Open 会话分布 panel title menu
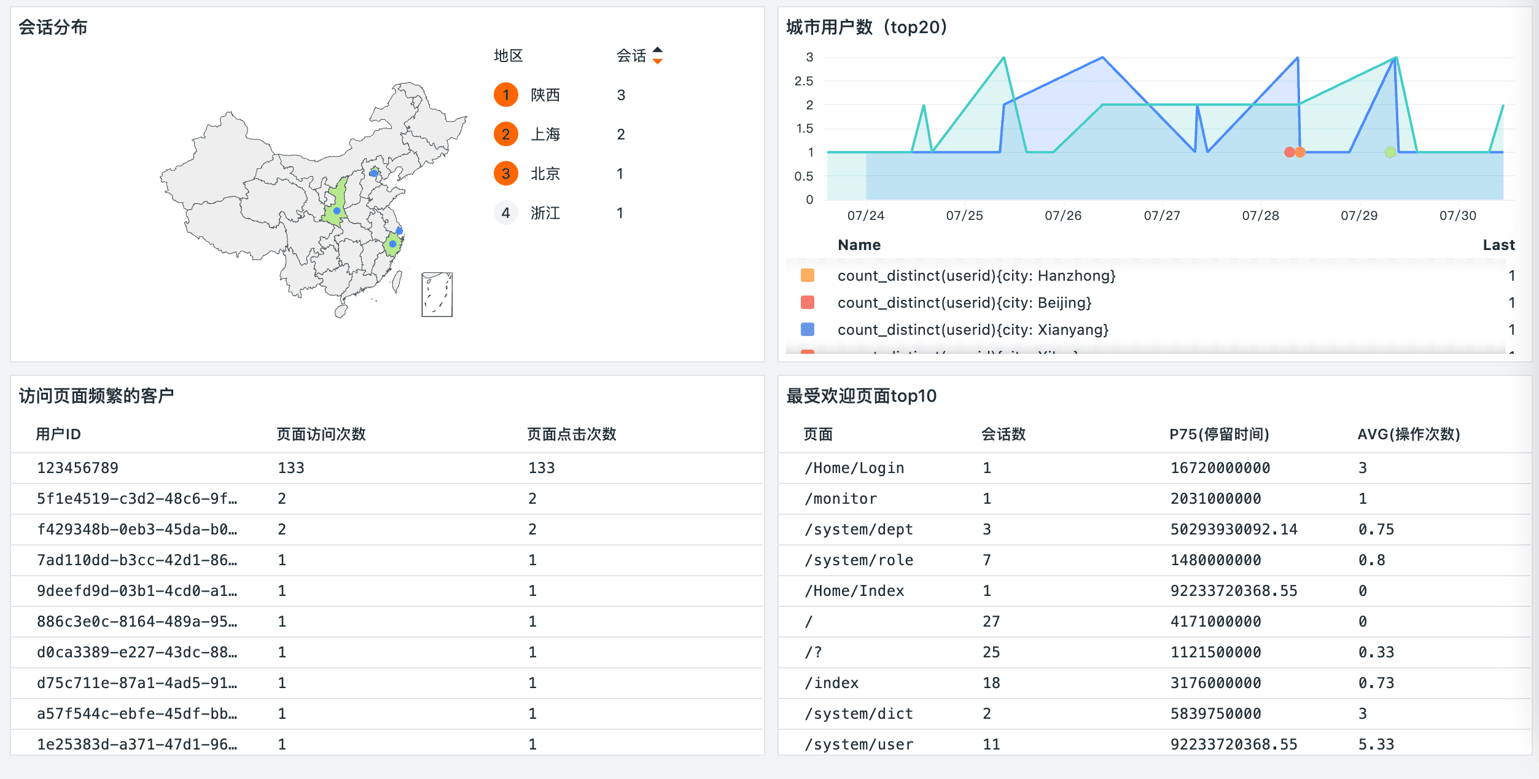This screenshot has height=779, width=1539. [x=53, y=27]
